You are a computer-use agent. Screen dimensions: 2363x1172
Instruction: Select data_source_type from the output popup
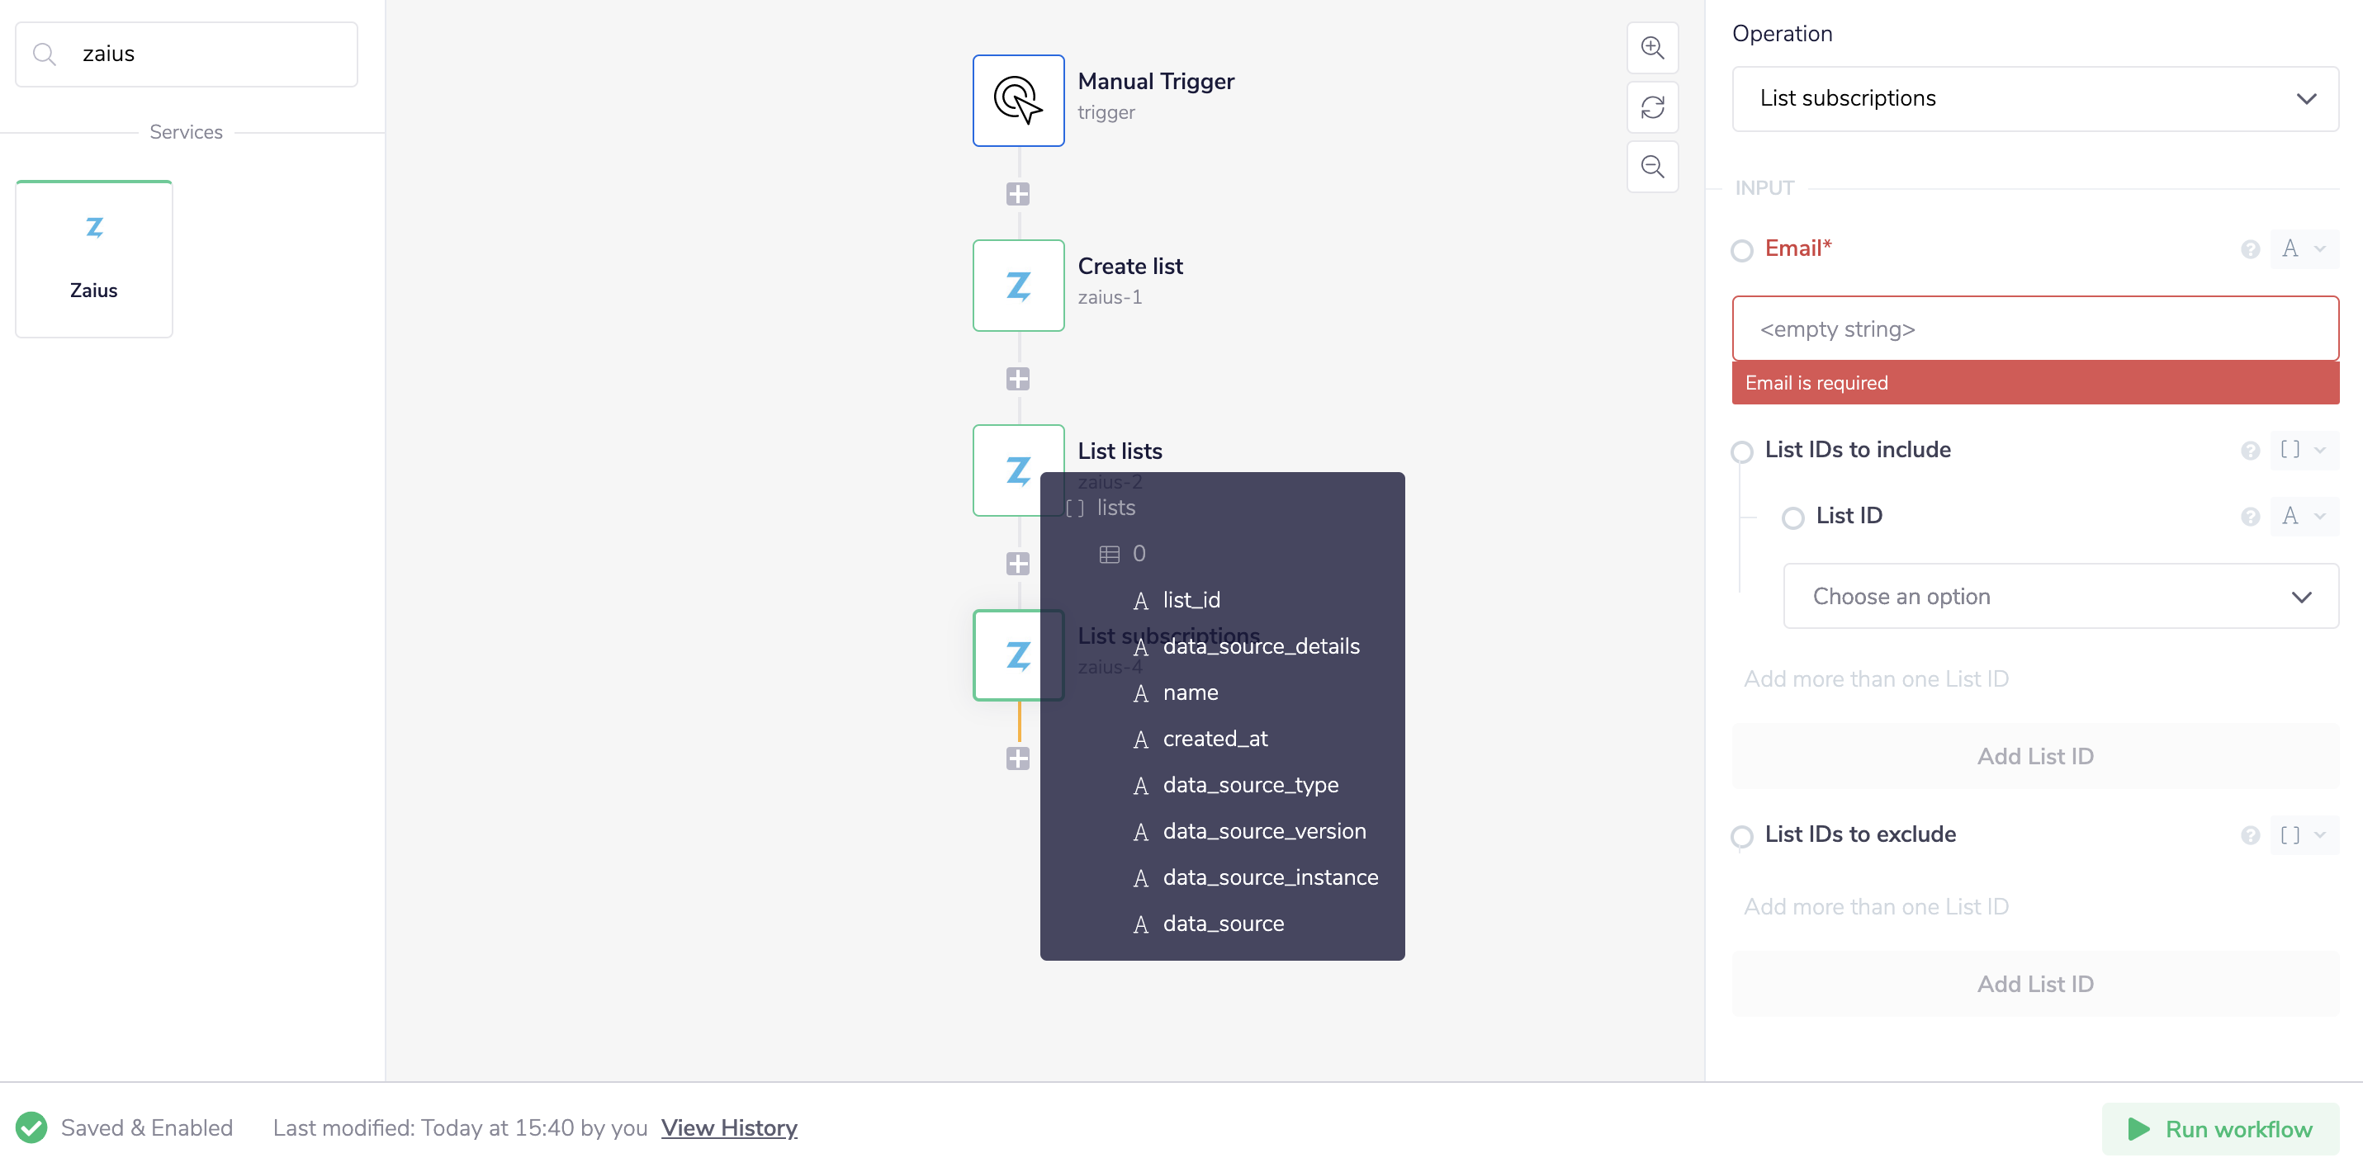[x=1249, y=786]
